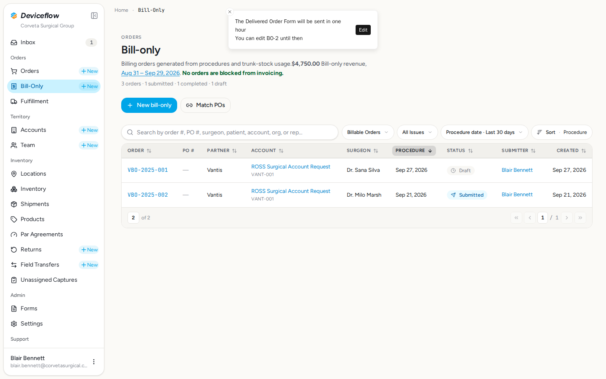Open order VBO-2025-001
606x379 pixels.
pyautogui.click(x=148, y=170)
